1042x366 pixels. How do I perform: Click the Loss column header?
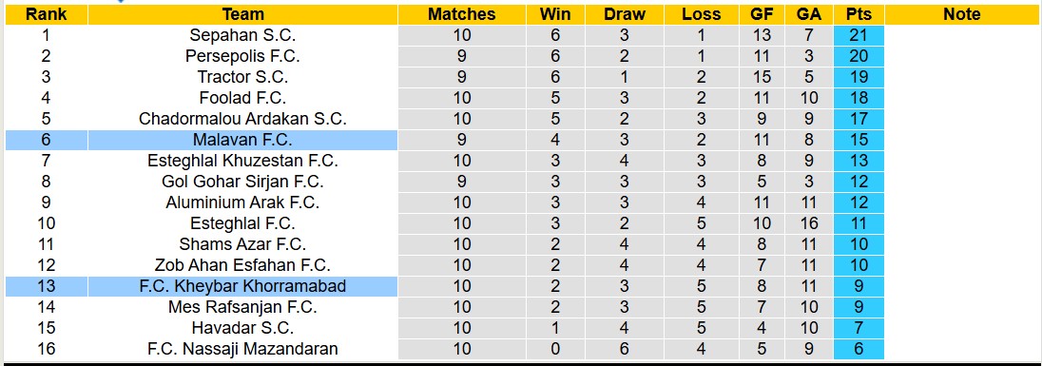coord(701,14)
